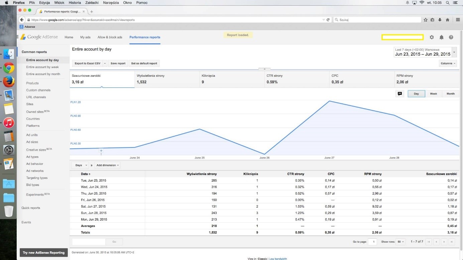Click the Firefox back arrow button

[22, 20]
